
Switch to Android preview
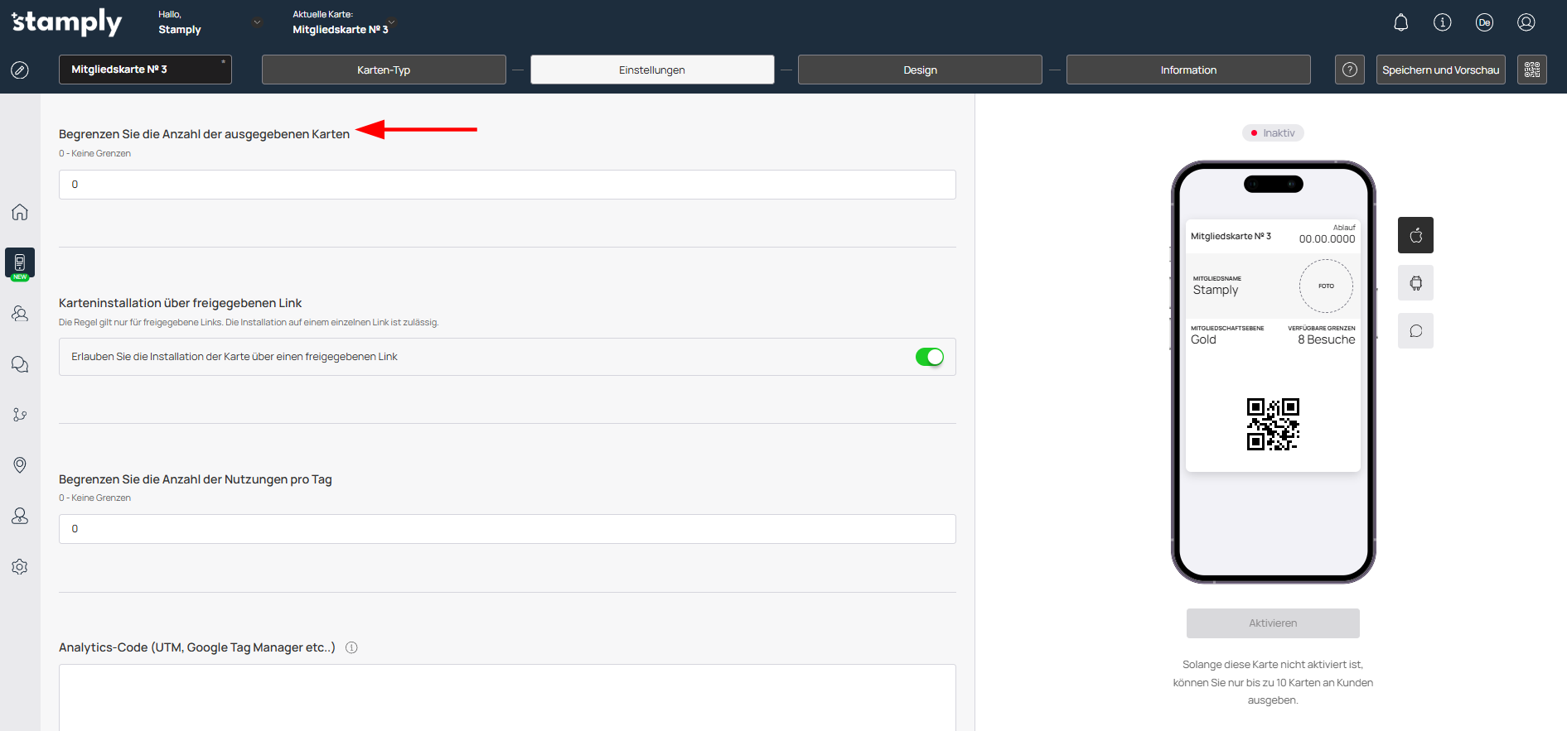[x=1415, y=283]
